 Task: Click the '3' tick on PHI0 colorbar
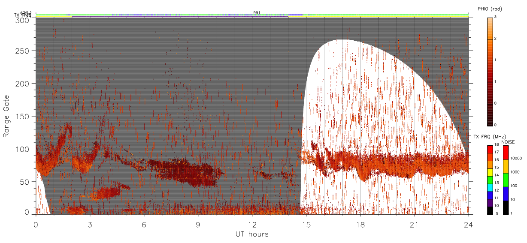point(495,17)
